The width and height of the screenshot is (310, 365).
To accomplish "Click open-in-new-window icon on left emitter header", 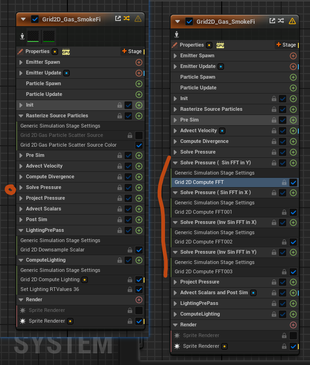I will tap(118, 19).
